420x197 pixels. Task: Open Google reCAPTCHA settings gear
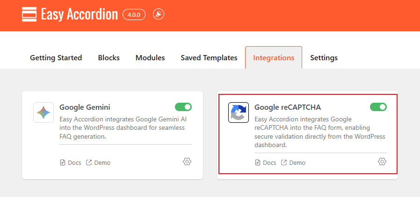click(382, 162)
